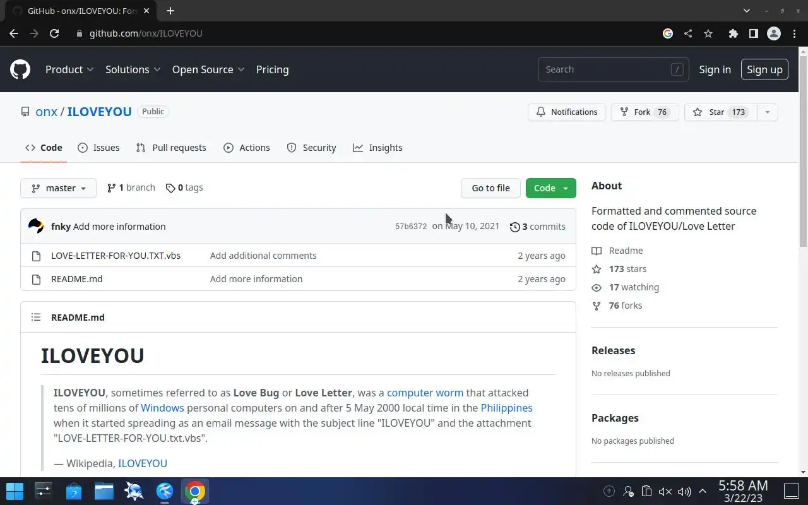Open the browser extensions puzzle icon

[x=733, y=33]
